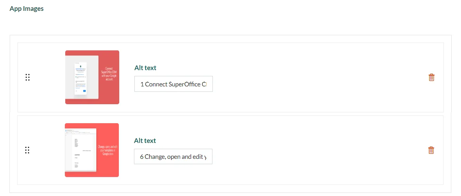Click the blue button in the sign-in dialog preview

(84, 91)
